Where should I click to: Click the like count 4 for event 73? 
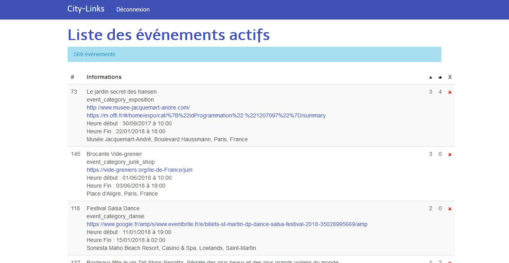pos(440,92)
